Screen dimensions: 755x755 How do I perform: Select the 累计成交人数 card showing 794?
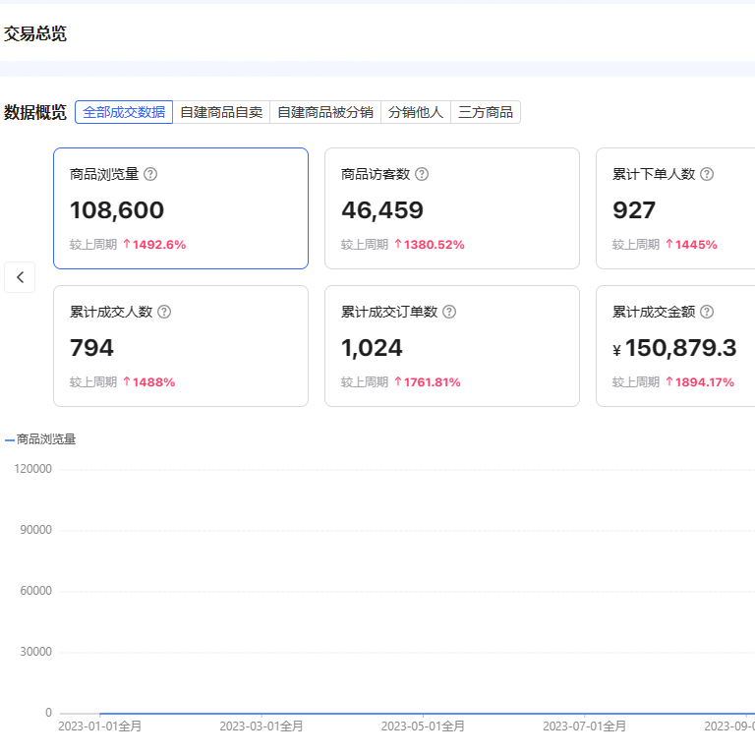[181, 346]
